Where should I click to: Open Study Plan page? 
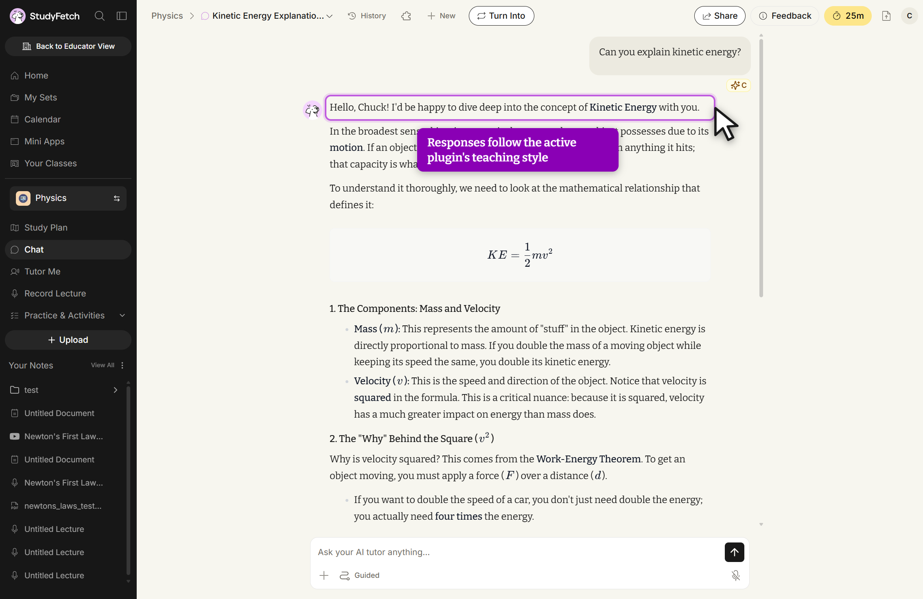[68, 228]
